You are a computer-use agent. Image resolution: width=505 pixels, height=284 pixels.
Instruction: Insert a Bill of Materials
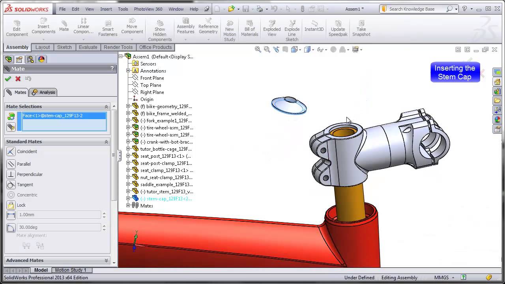[x=249, y=28]
